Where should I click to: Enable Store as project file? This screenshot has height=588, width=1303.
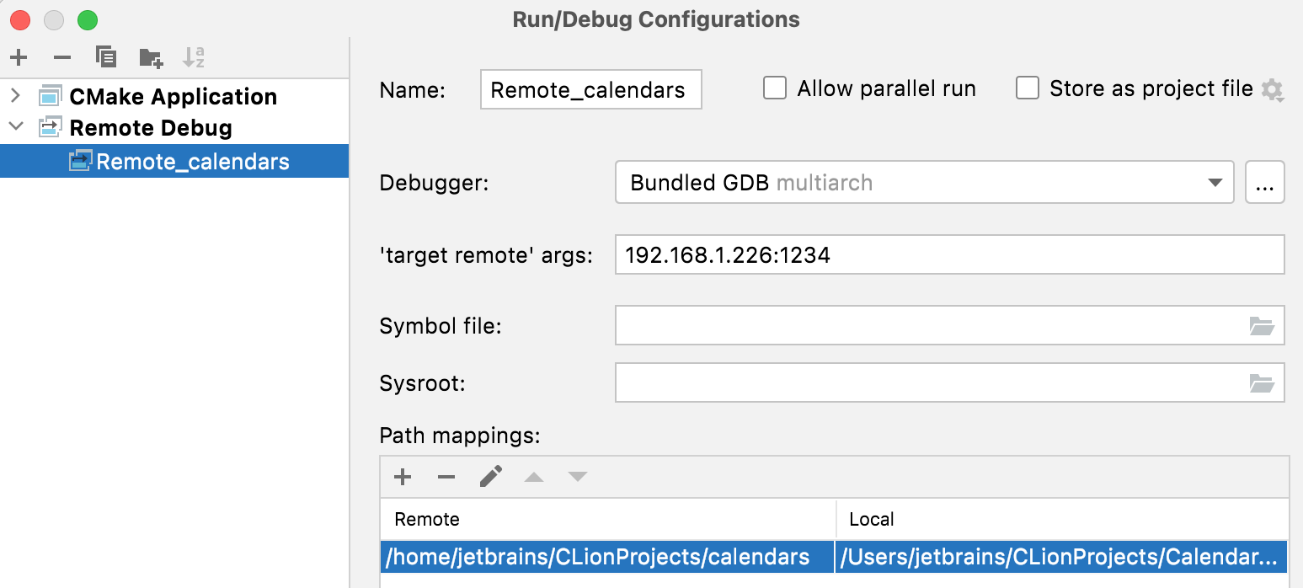coord(1028,88)
